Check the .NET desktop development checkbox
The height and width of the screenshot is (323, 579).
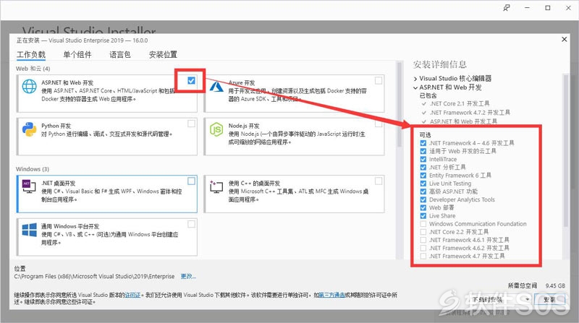[x=191, y=181]
